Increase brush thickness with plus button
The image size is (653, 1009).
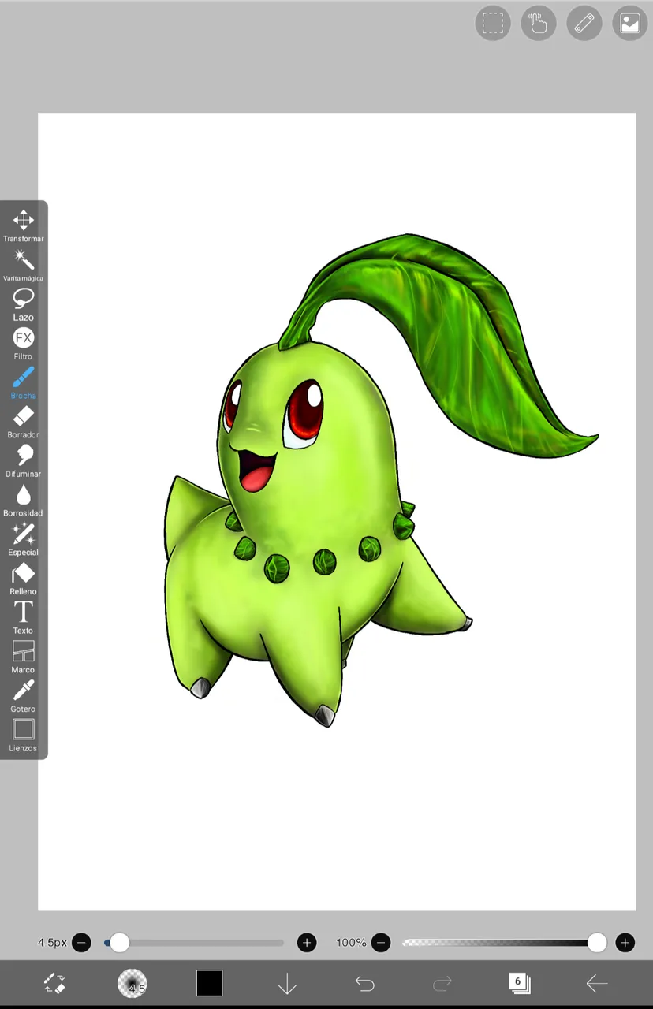(307, 942)
